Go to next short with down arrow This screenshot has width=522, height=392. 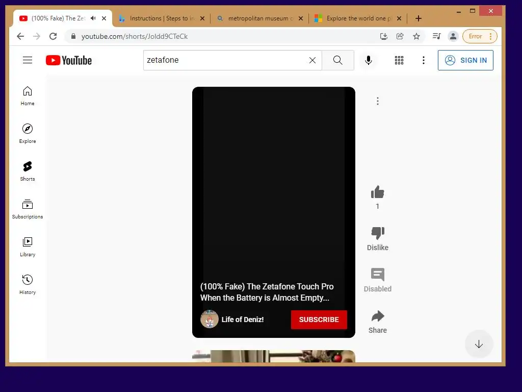pyautogui.click(x=479, y=344)
